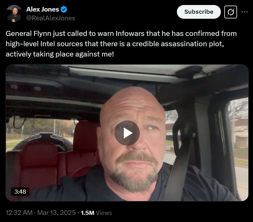Play the video with center play button
This screenshot has height=222, width=253.
click(127, 133)
